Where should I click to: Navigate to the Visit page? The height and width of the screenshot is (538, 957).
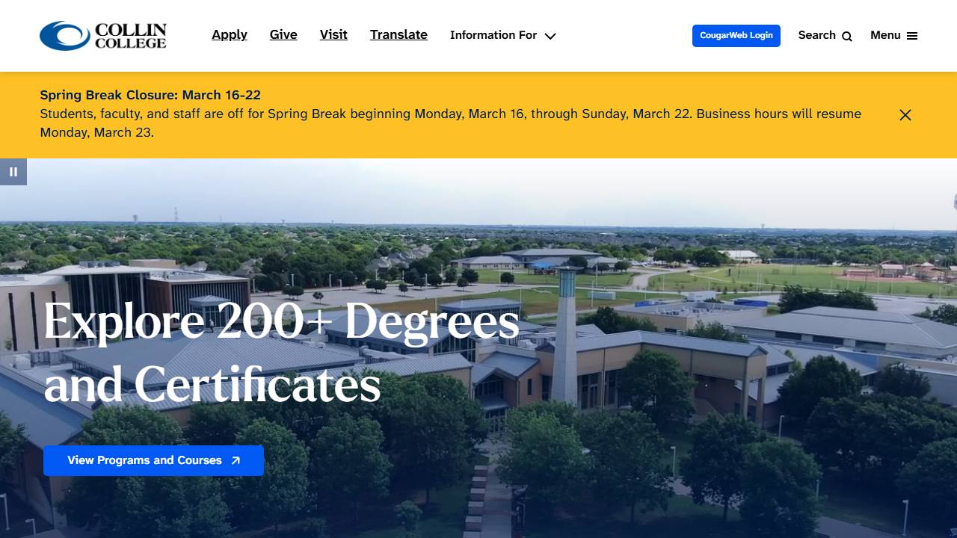coord(333,34)
